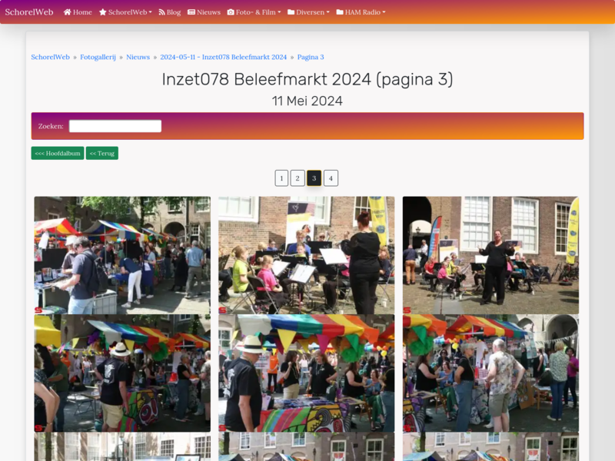Screen dimensions: 615x461
Task: Open photo of conductor's back with seated musicians
Action: pyautogui.click(x=306, y=255)
